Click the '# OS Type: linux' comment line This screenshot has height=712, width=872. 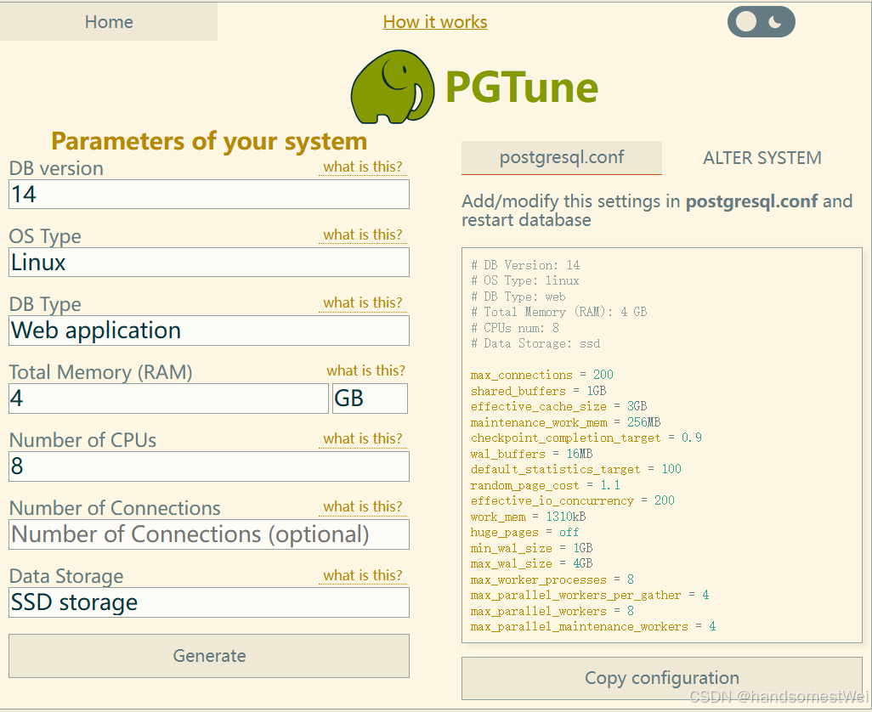coord(525,280)
